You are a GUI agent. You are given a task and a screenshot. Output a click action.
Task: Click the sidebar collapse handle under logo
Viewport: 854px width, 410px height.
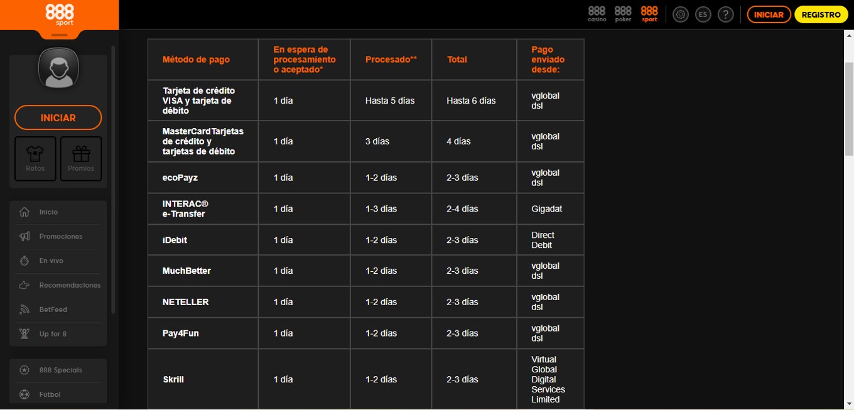click(60, 35)
